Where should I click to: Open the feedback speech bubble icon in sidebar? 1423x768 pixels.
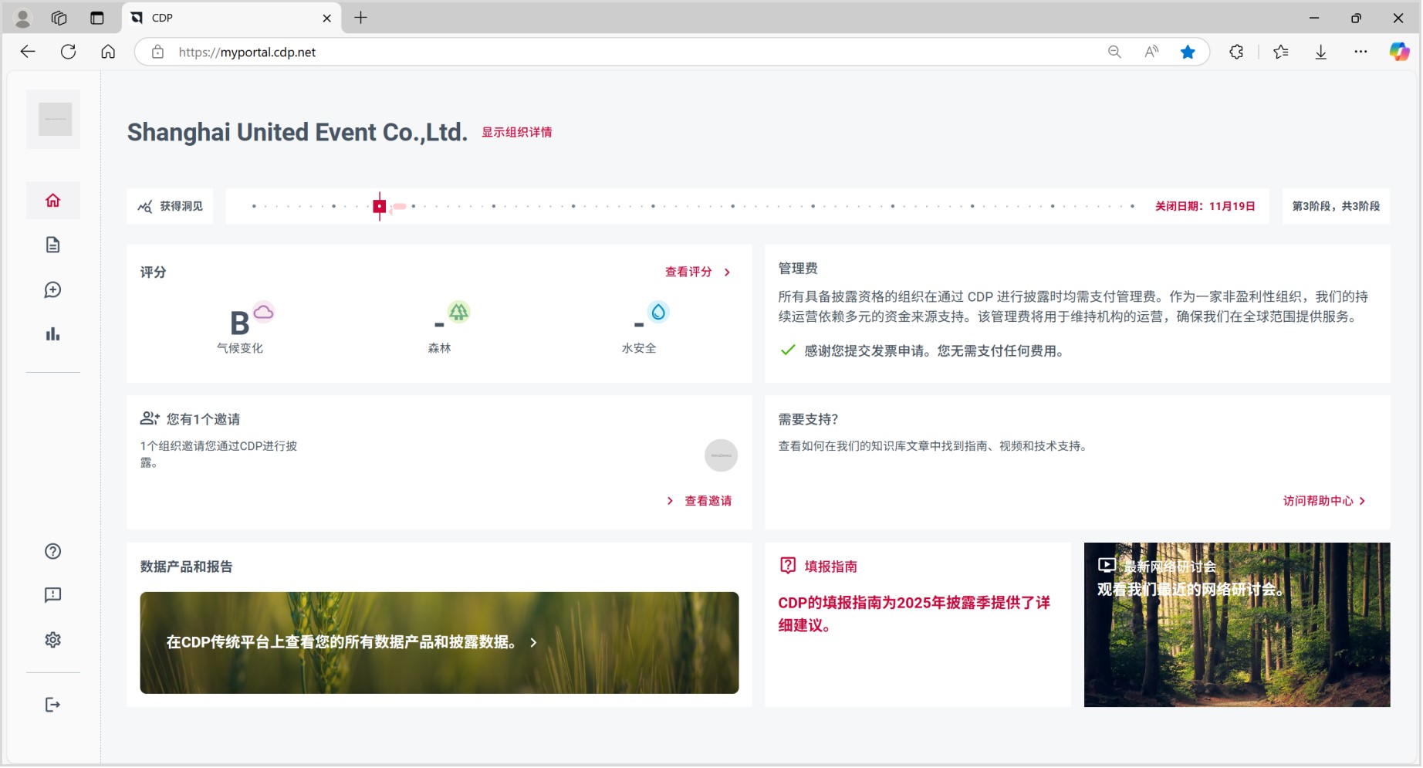[x=52, y=595]
